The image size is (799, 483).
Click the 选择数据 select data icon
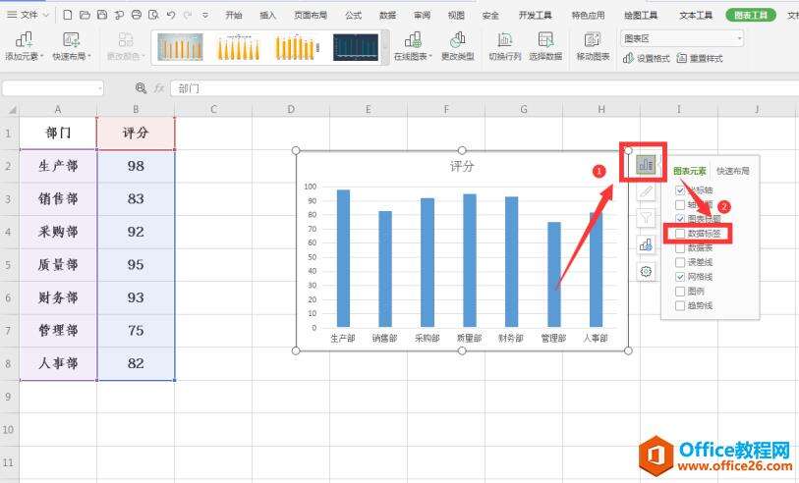545,45
